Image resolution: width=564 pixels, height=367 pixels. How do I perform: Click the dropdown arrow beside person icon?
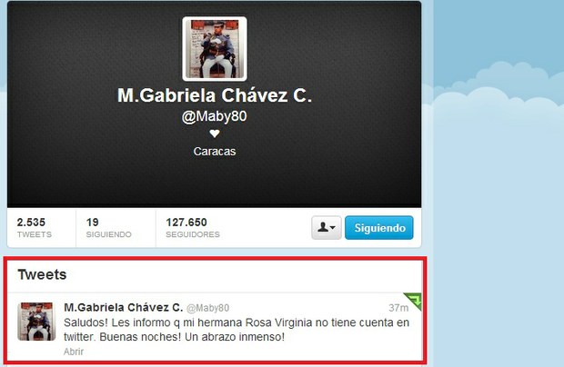click(x=333, y=227)
